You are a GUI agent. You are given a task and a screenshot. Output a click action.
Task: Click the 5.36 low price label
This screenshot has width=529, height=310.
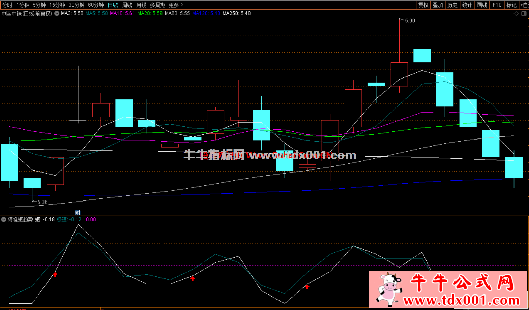[x=42, y=202]
